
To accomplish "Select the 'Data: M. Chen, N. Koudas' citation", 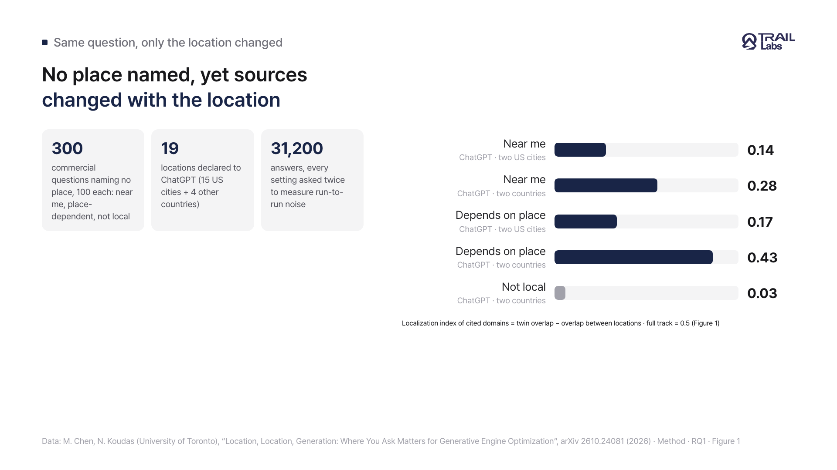I will 391,441.
